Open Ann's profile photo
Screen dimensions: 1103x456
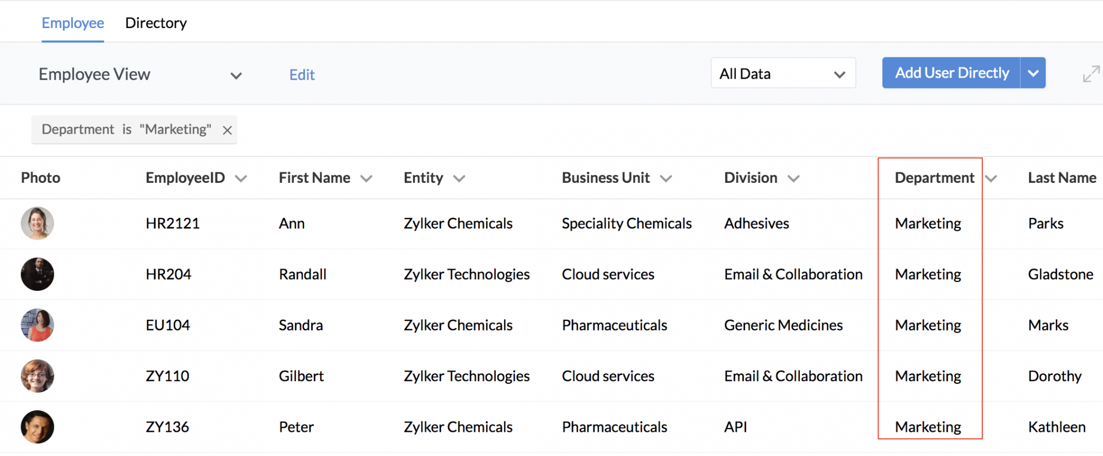point(38,223)
